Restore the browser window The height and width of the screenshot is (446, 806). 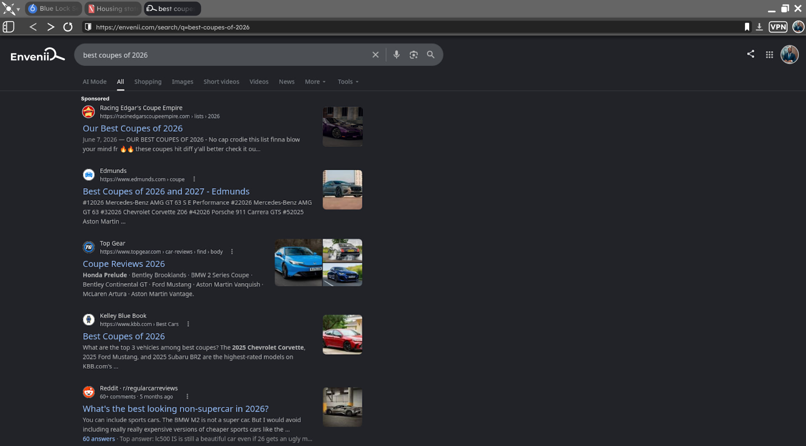pos(785,8)
